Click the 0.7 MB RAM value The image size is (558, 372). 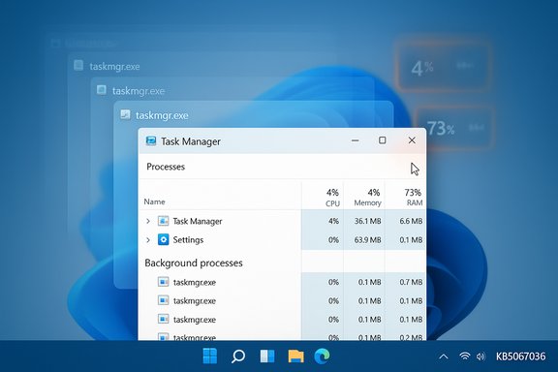point(411,282)
